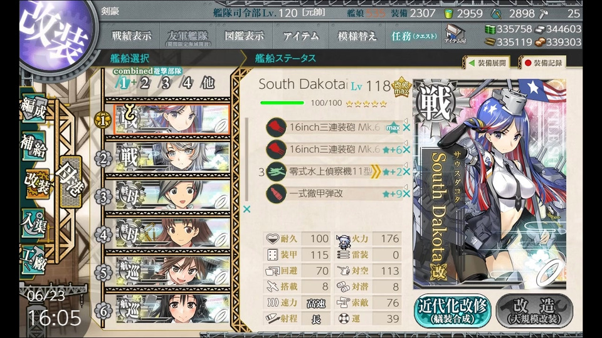The height and width of the screenshot is (338, 602).
Task: Open the 補給 resupply sidebar icon
Action: pyautogui.click(x=33, y=146)
